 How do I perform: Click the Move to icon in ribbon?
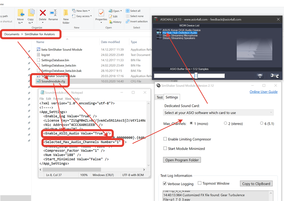[x=21, y=13]
